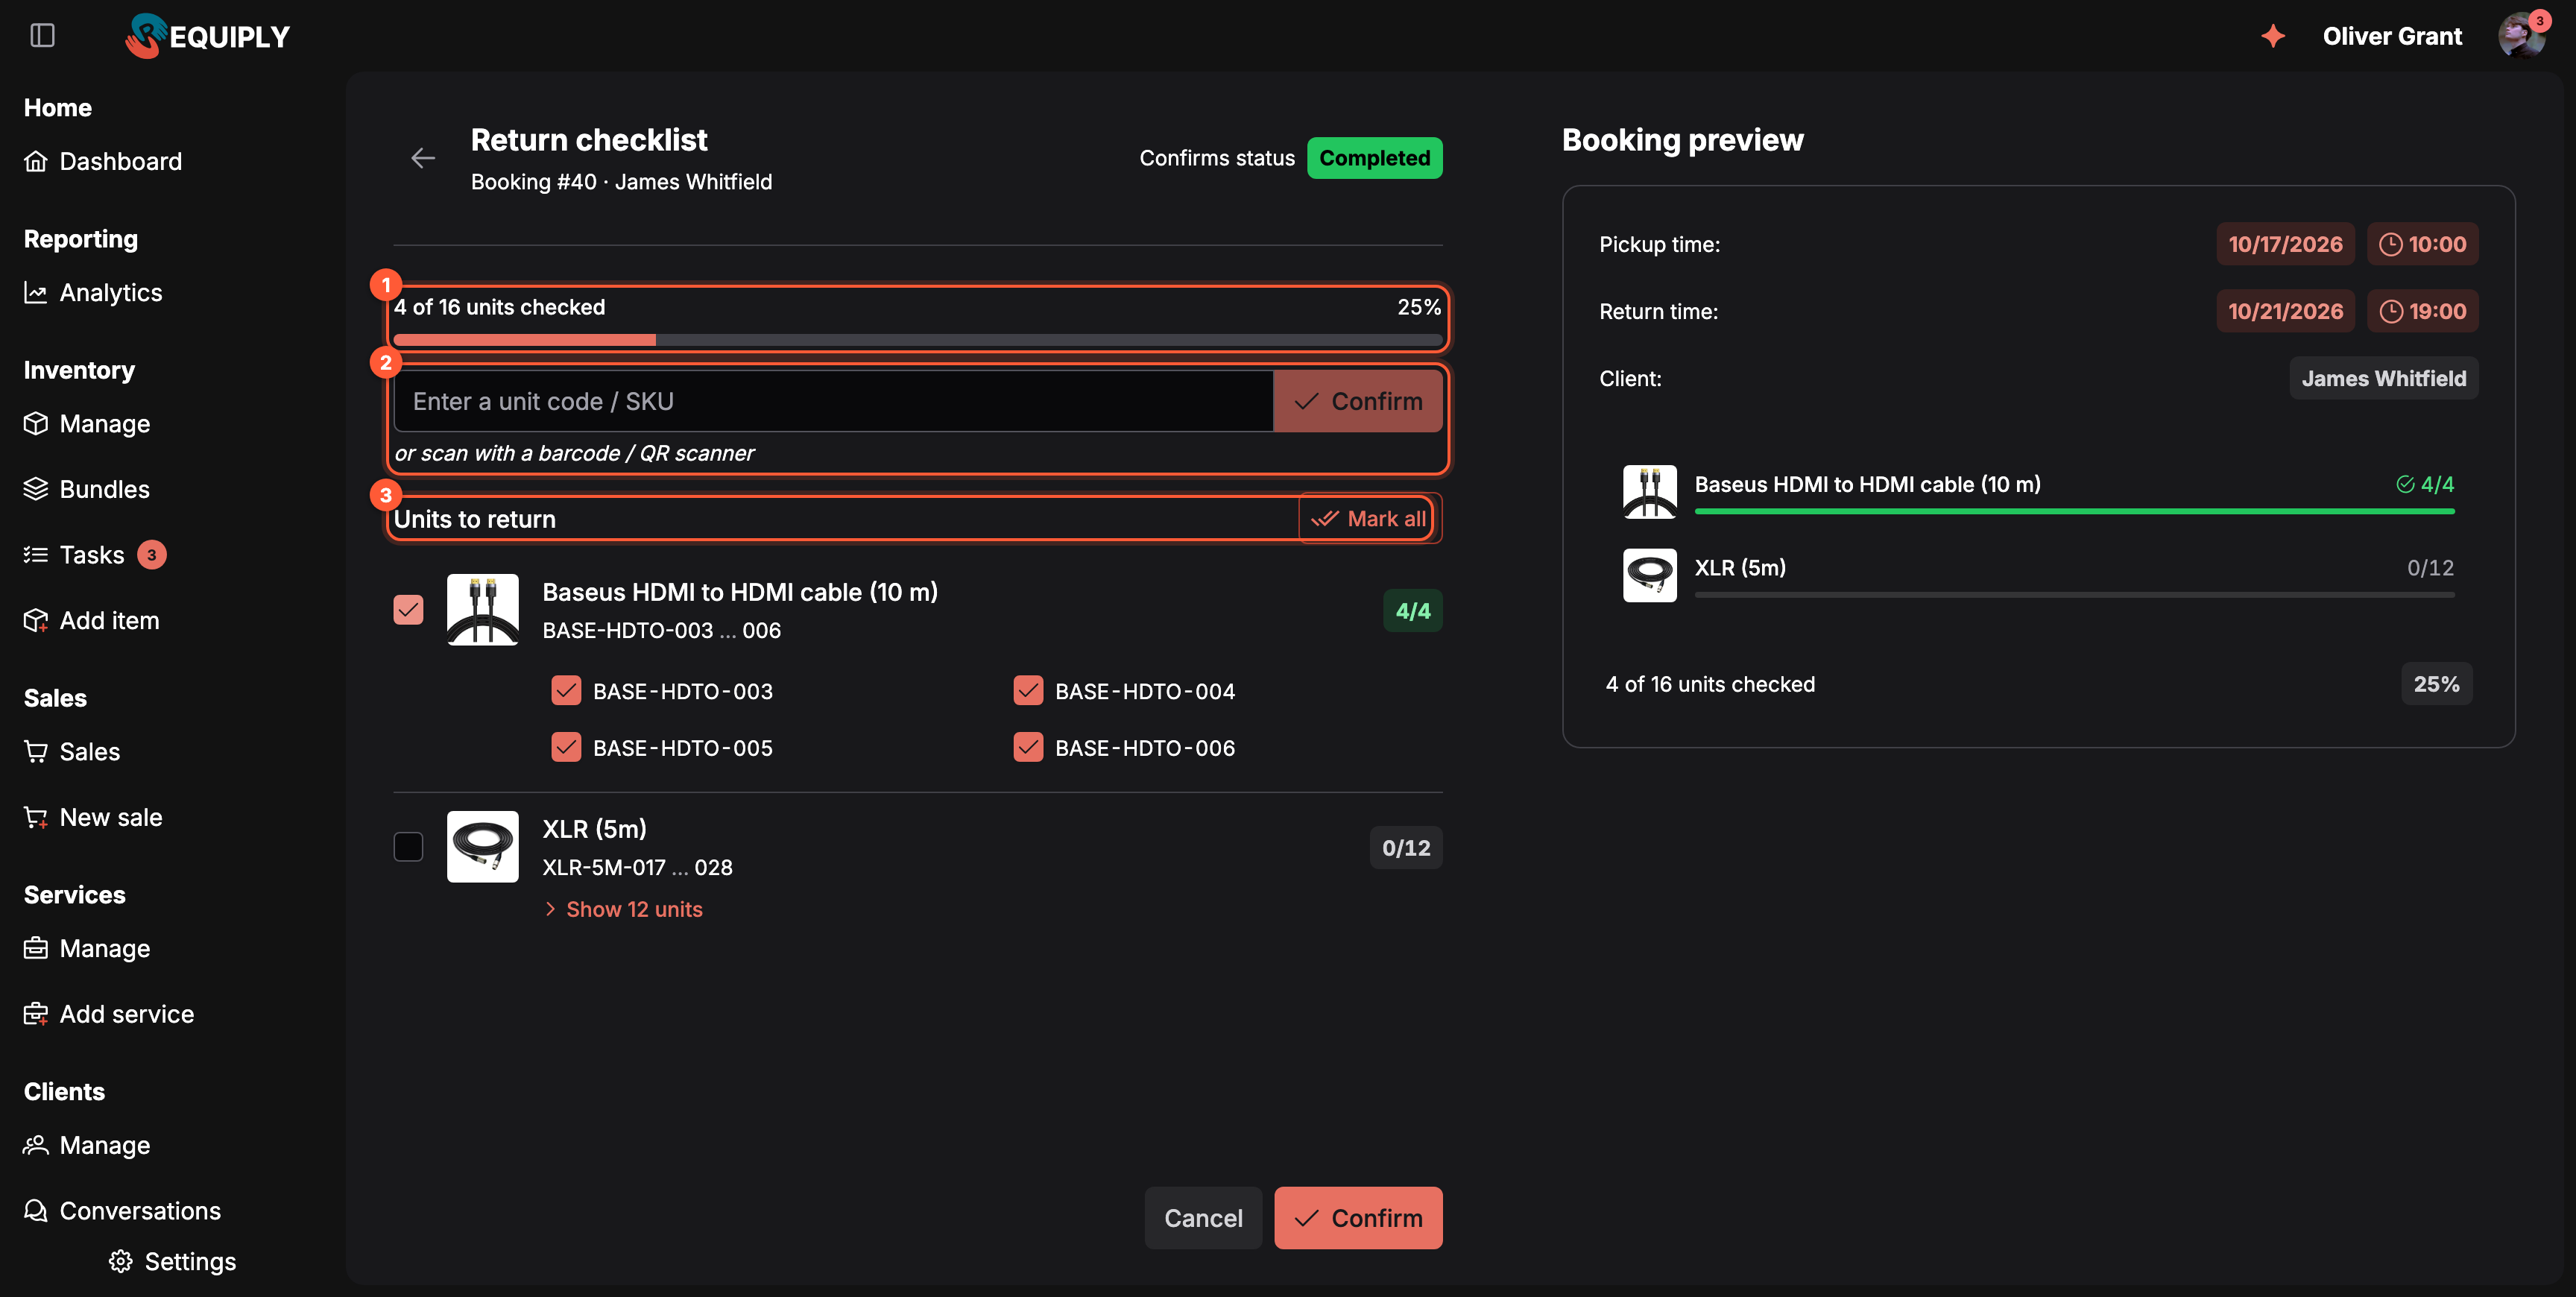2576x1297 pixels.
Task: Click the New sale cart icon
Action: 36,817
